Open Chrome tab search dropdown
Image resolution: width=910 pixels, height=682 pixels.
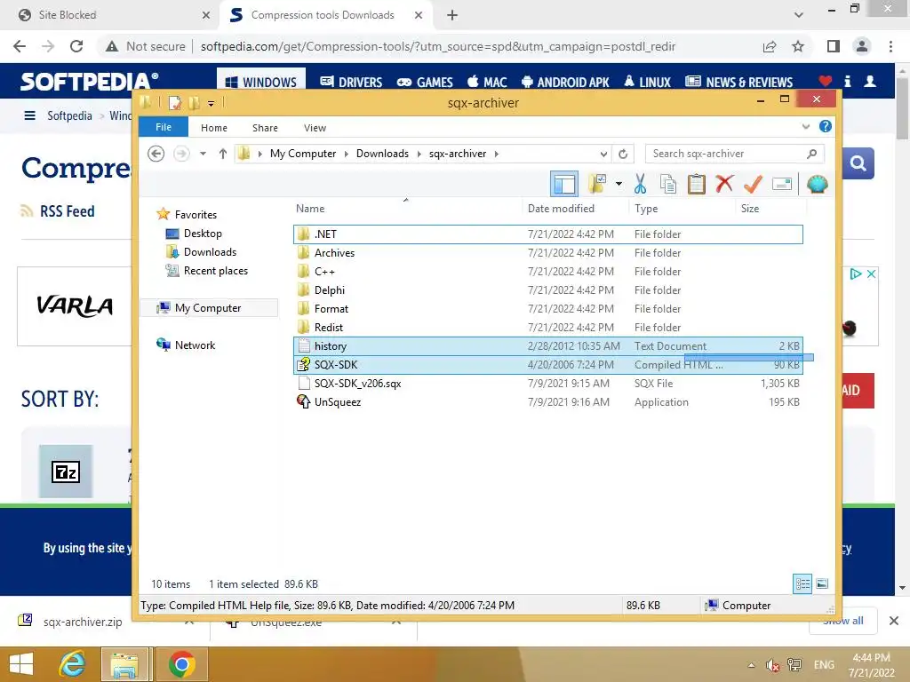[799, 15]
